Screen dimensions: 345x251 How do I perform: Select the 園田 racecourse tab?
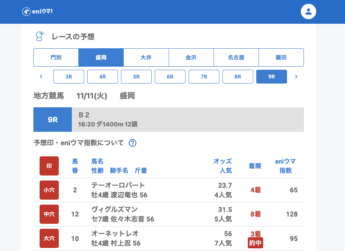pyautogui.click(x=281, y=57)
